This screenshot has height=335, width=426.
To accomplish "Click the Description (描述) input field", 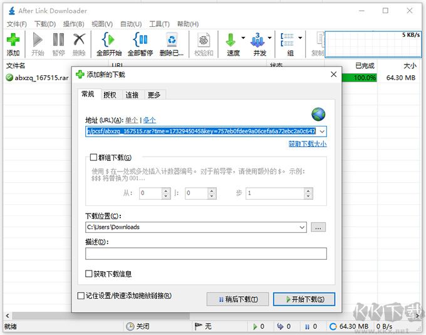I will [x=206, y=254].
